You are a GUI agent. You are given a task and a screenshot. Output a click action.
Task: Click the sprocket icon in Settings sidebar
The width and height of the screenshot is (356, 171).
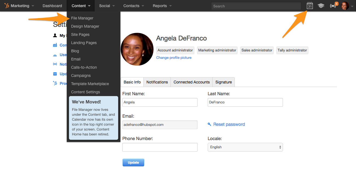click(x=55, y=83)
